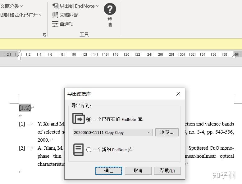Click the export to EndNote icon
The image size is (242, 184).
[x=55, y=6]
